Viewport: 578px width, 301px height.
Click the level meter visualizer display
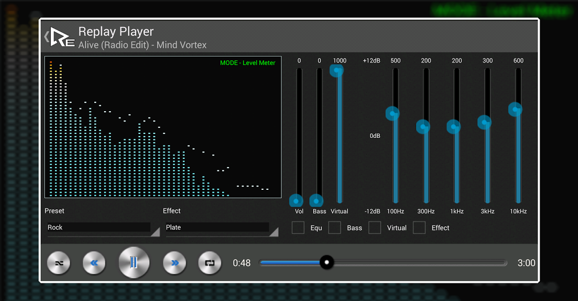tap(163, 127)
